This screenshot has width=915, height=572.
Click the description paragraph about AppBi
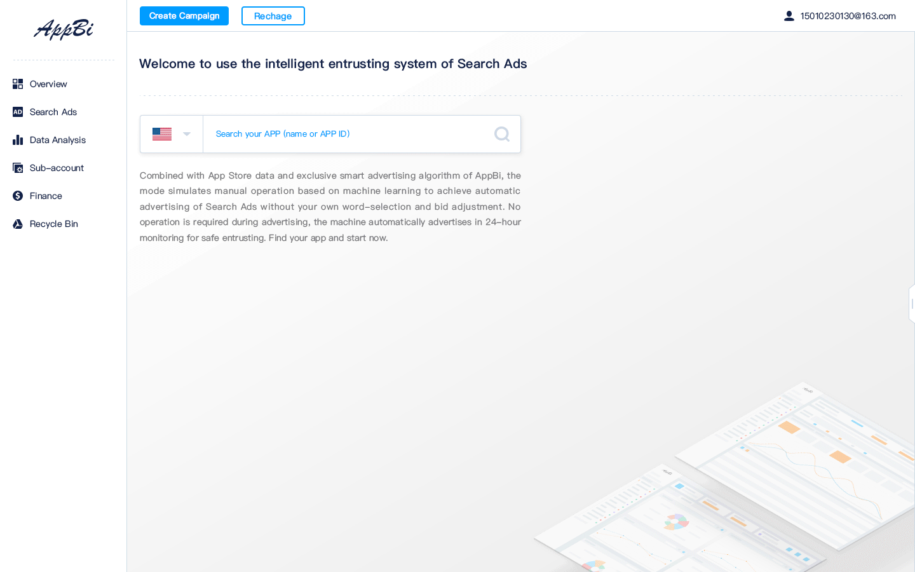click(x=330, y=207)
